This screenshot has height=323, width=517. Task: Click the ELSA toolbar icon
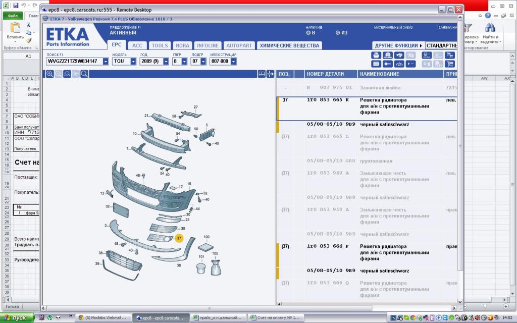point(427,56)
